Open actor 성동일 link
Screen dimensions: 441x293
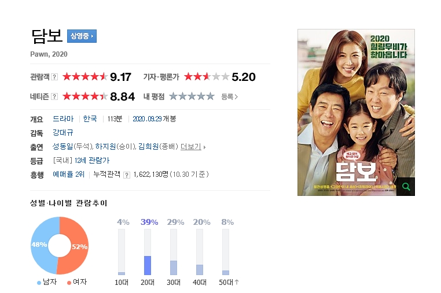63,146
